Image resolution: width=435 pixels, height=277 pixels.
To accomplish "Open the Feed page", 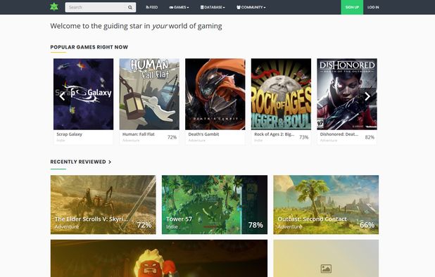I will pyautogui.click(x=152, y=7).
